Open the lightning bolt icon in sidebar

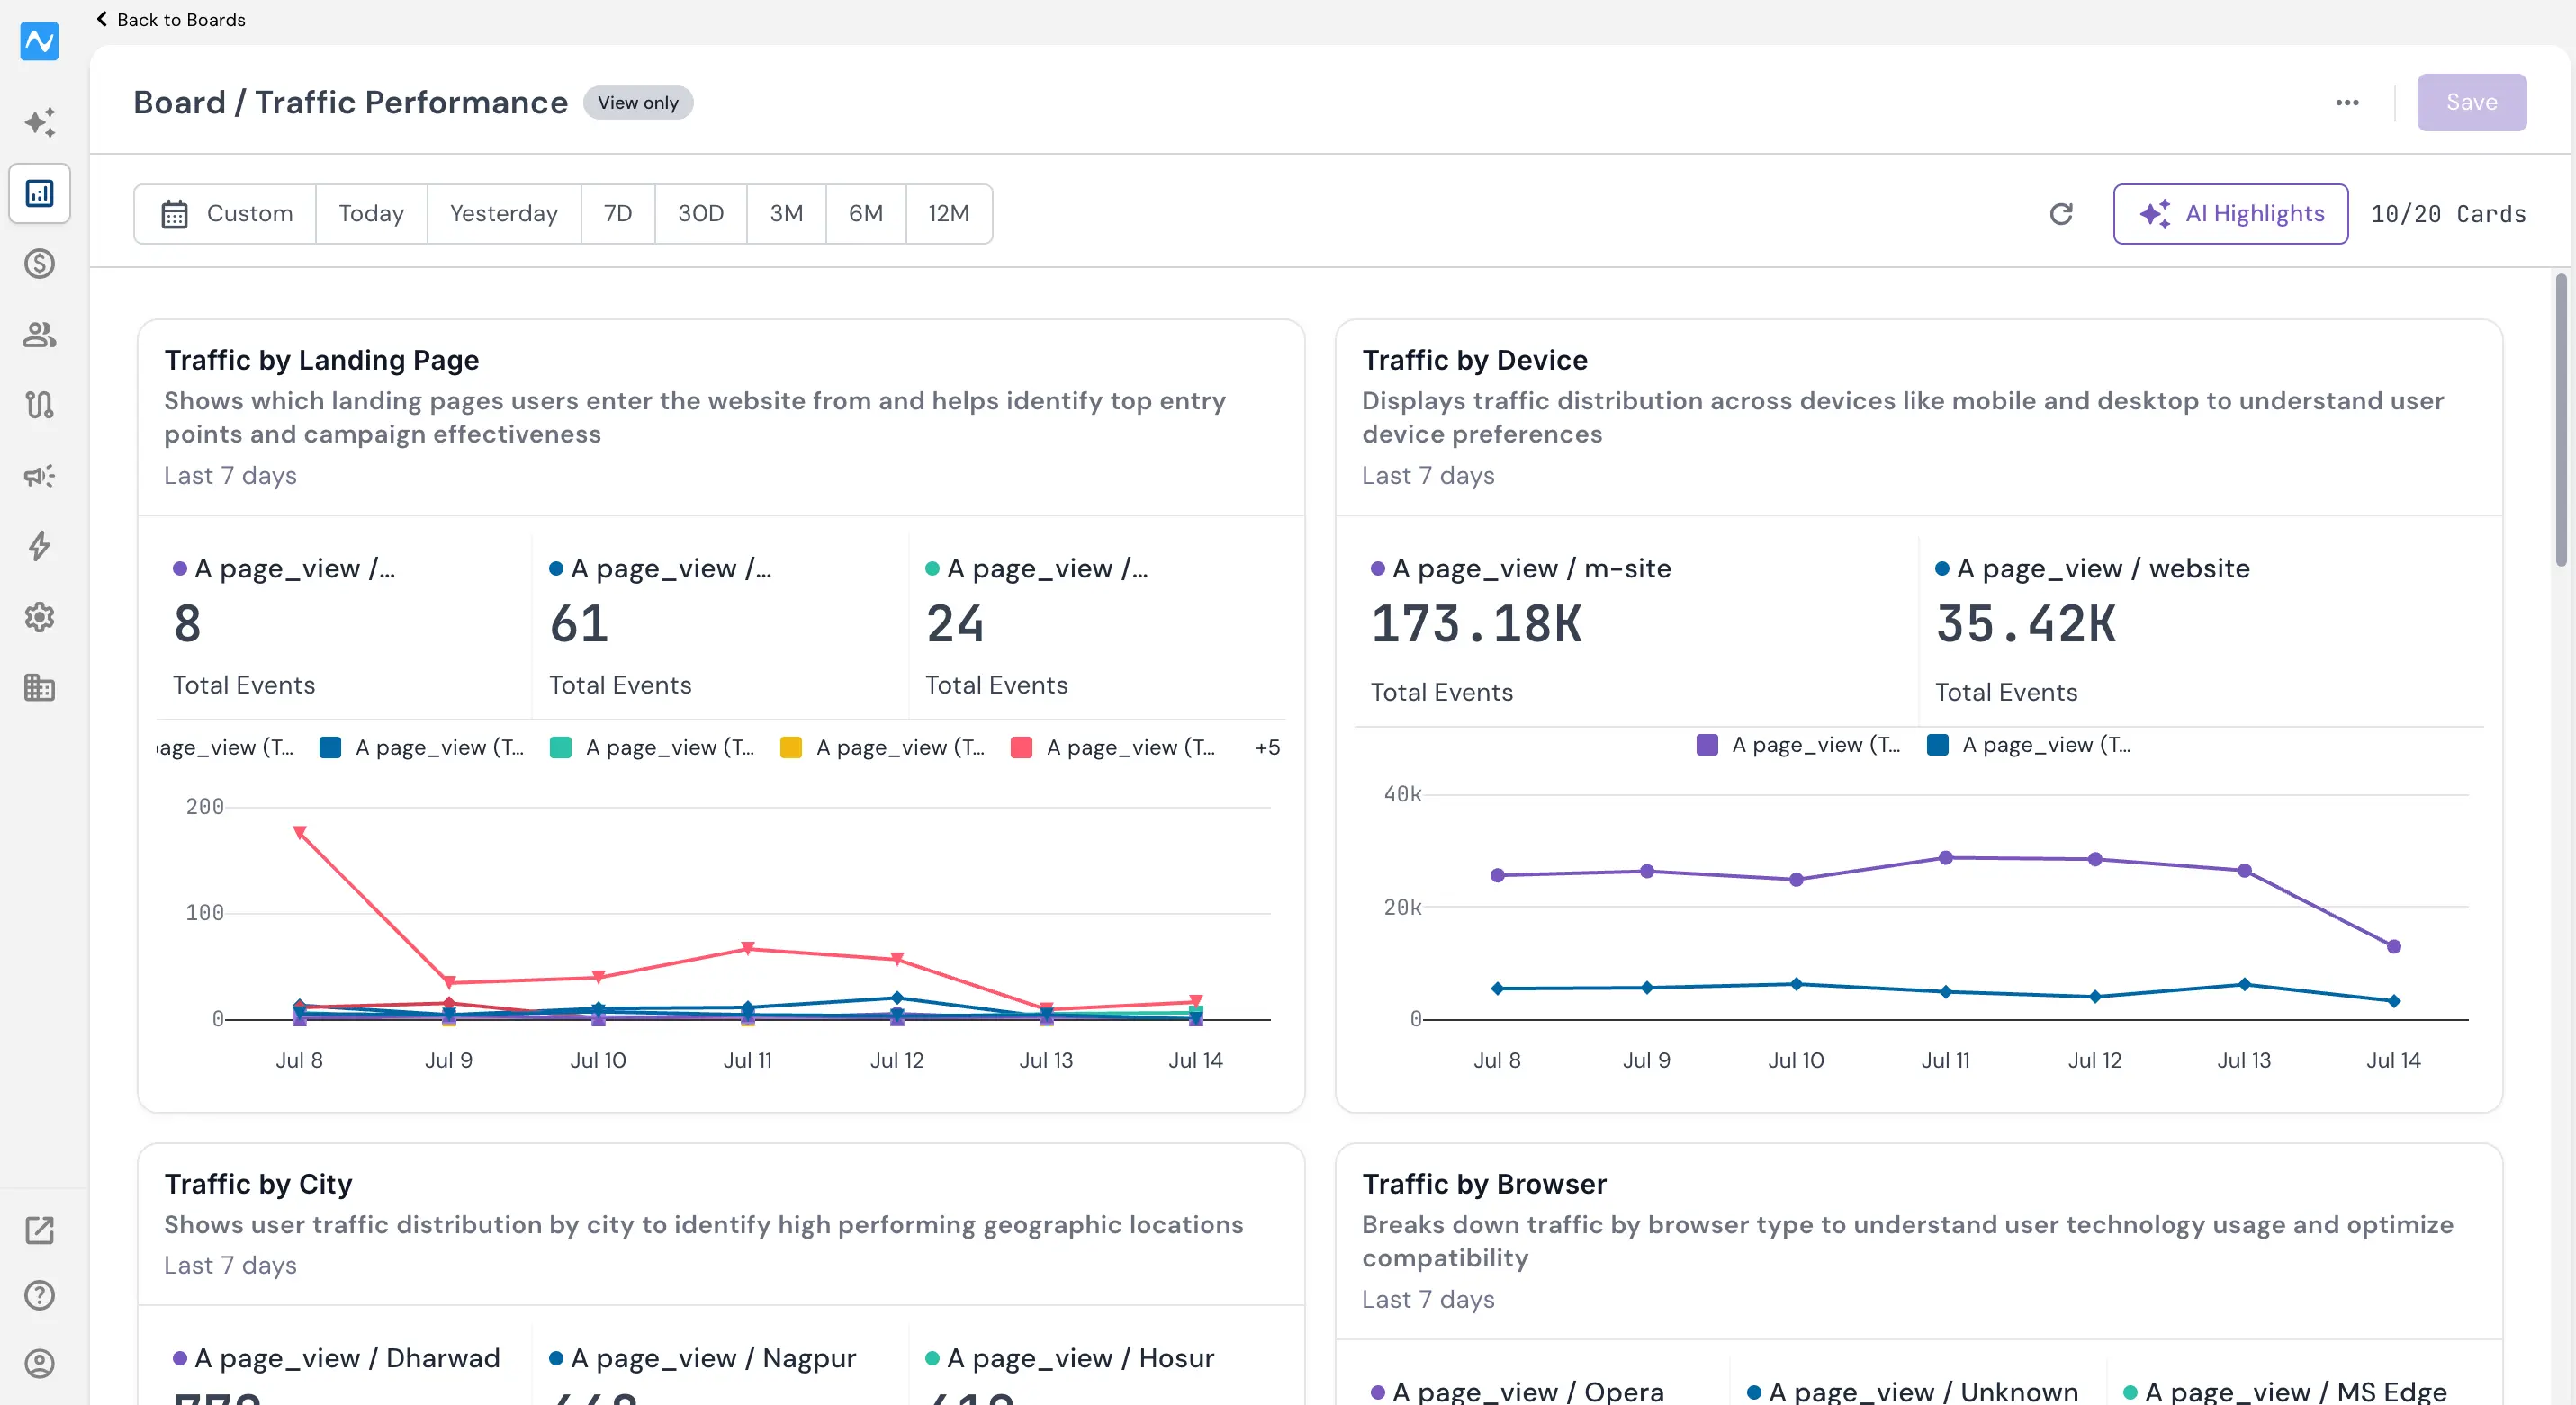[39, 547]
